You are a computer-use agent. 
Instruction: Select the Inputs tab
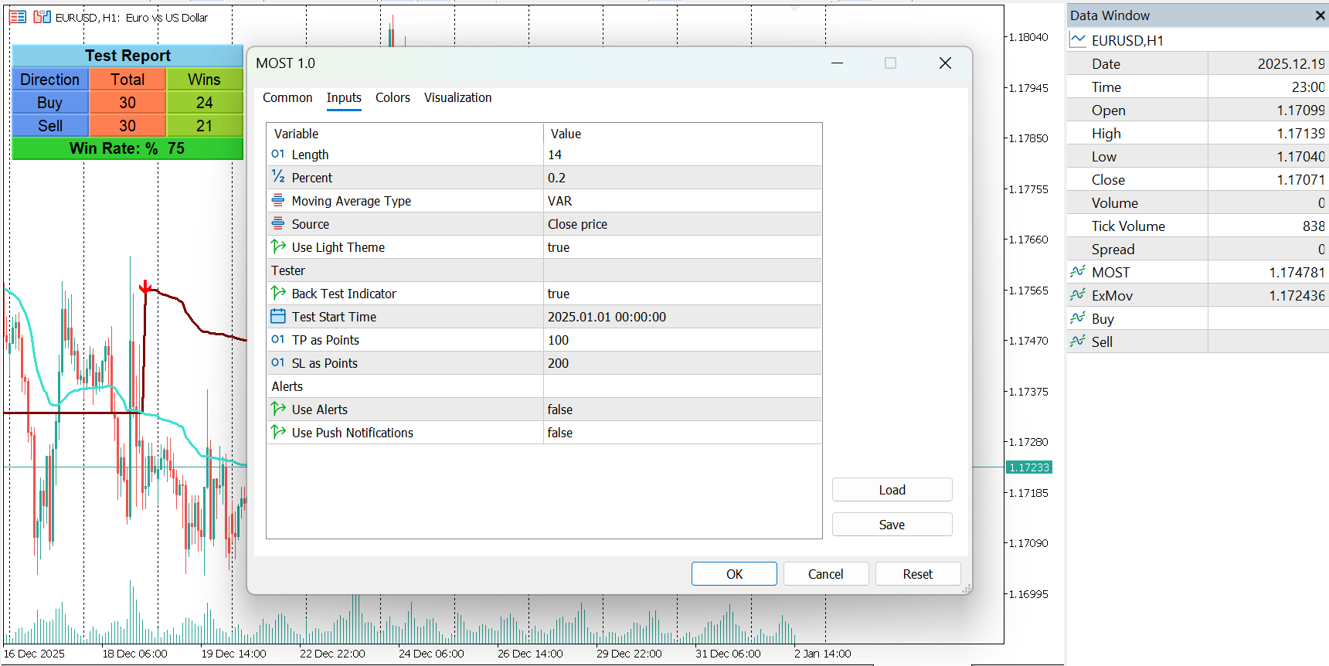pyautogui.click(x=344, y=97)
